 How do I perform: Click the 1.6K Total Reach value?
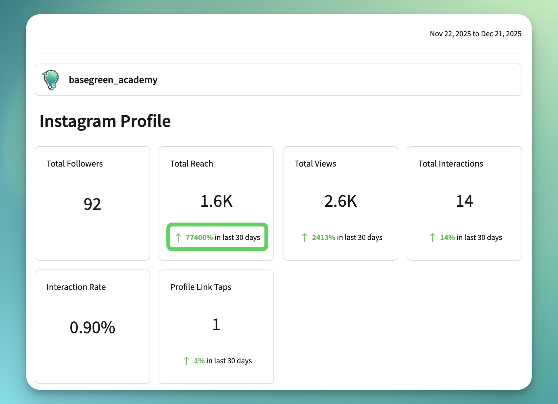(216, 201)
